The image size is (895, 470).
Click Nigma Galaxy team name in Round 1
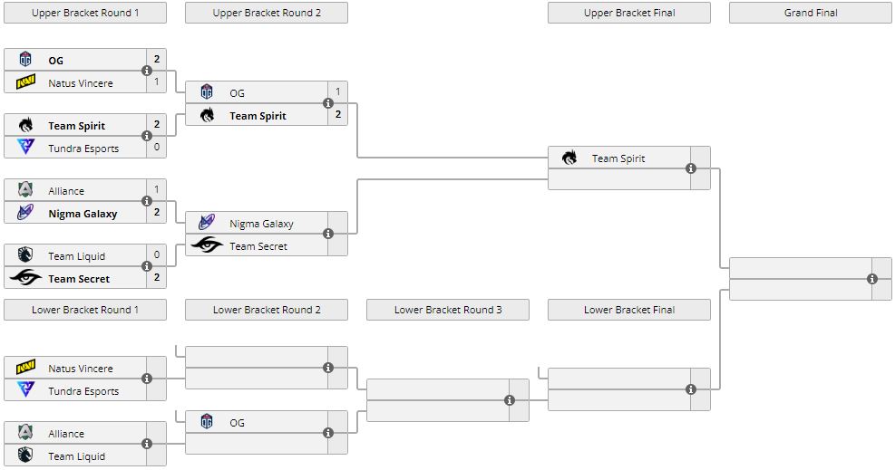pos(83,214)
